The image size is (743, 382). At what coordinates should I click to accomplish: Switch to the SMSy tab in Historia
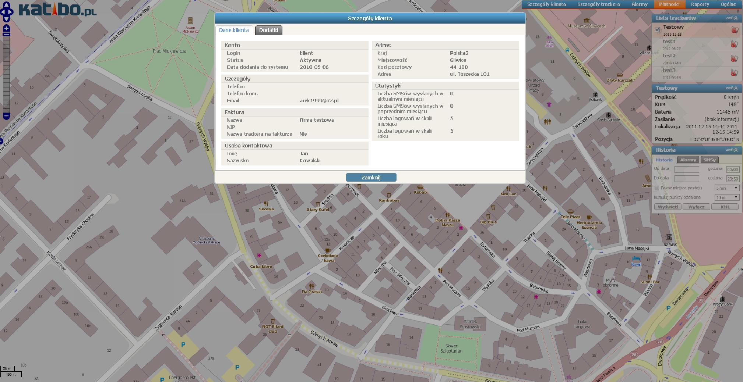(709, 160)
